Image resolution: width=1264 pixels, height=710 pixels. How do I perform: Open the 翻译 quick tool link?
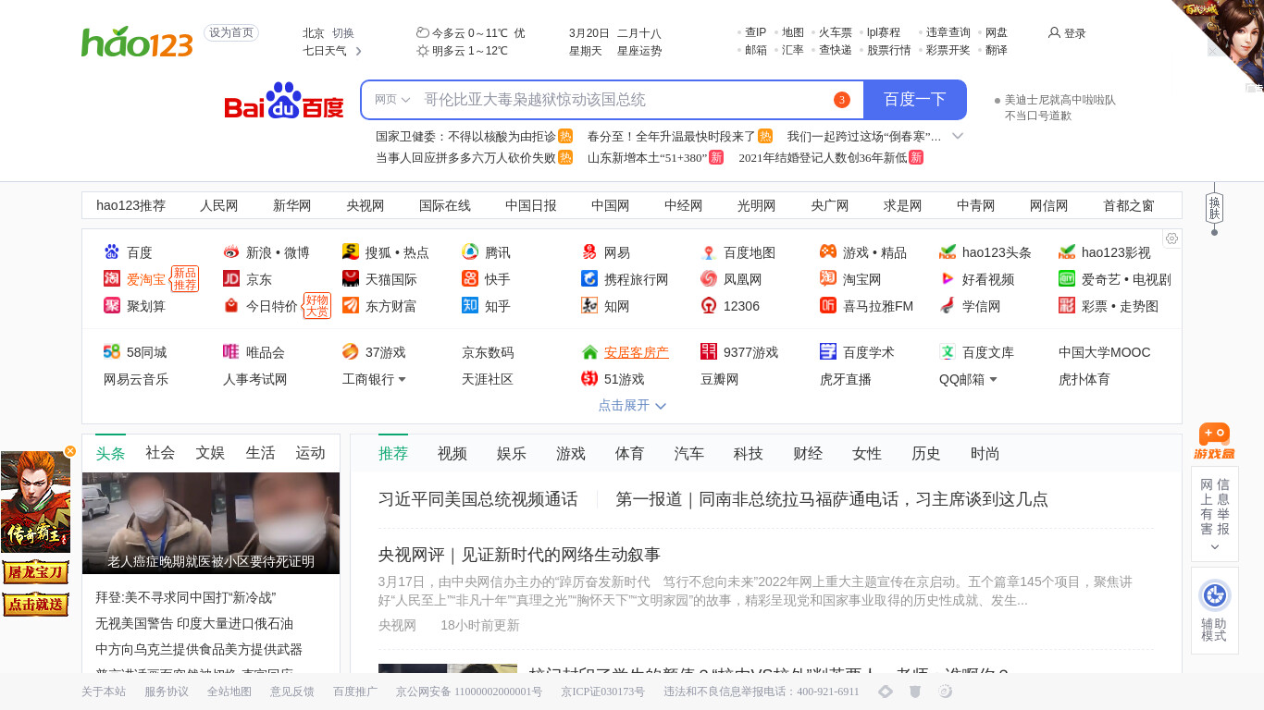tap(997, 50)
